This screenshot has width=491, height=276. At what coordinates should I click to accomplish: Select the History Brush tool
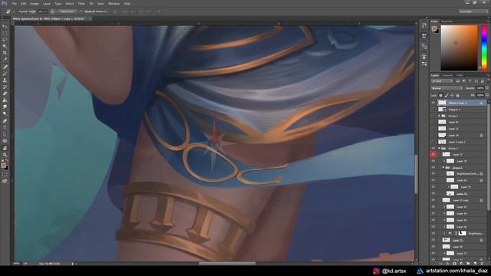[5, 87]
